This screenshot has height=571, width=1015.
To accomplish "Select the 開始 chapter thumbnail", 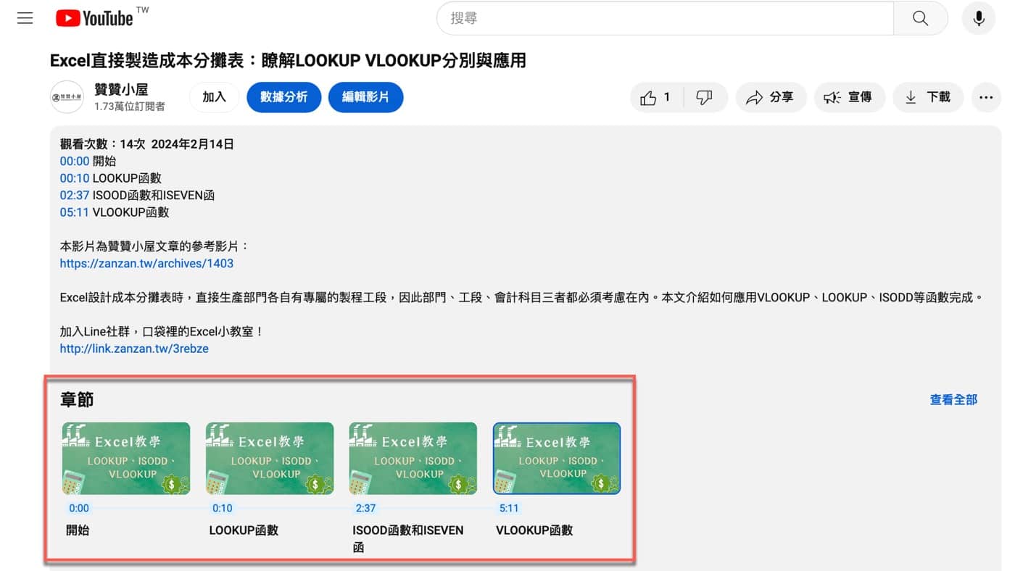I will pos(126,459).
